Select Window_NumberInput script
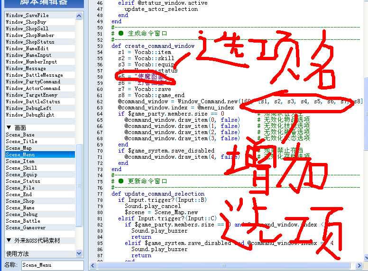Image resolution: width=368 pixels, height=271 pixels. pos(40,62)
